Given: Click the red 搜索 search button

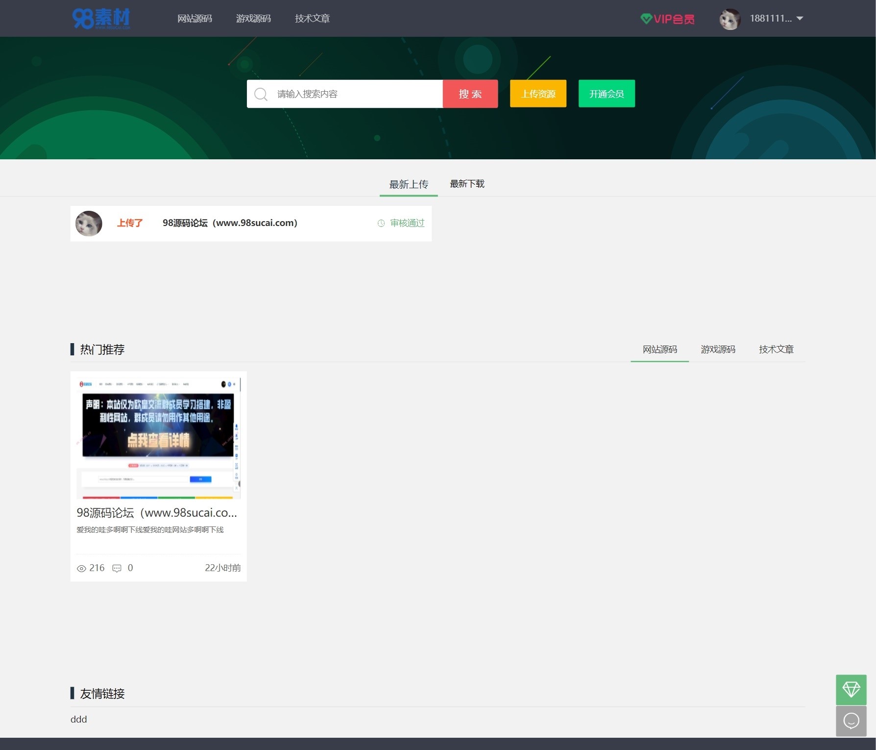Looking at the screenshot, I should [x=470, y=94].
